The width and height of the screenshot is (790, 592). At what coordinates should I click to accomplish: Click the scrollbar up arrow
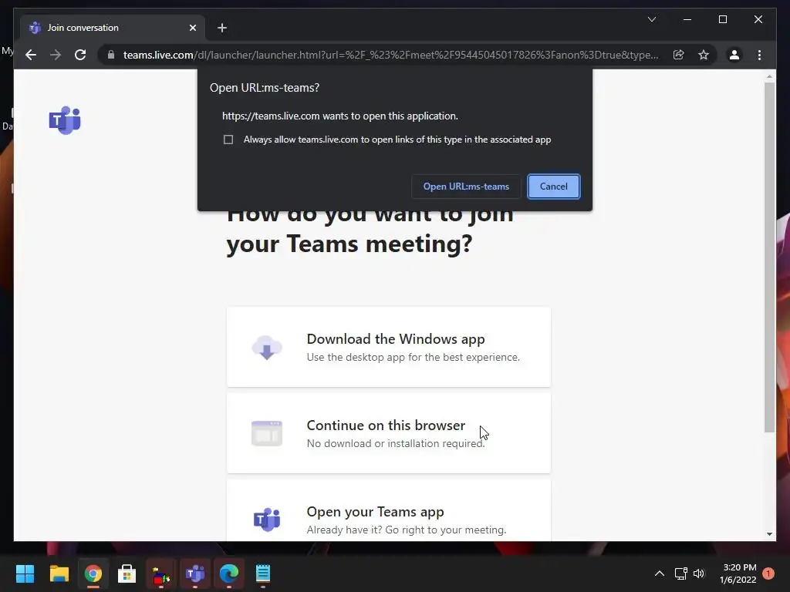(x=769, y=76)
